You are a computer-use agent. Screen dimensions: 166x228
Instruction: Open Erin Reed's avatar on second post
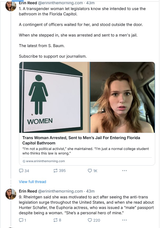(x=11, y=194)
